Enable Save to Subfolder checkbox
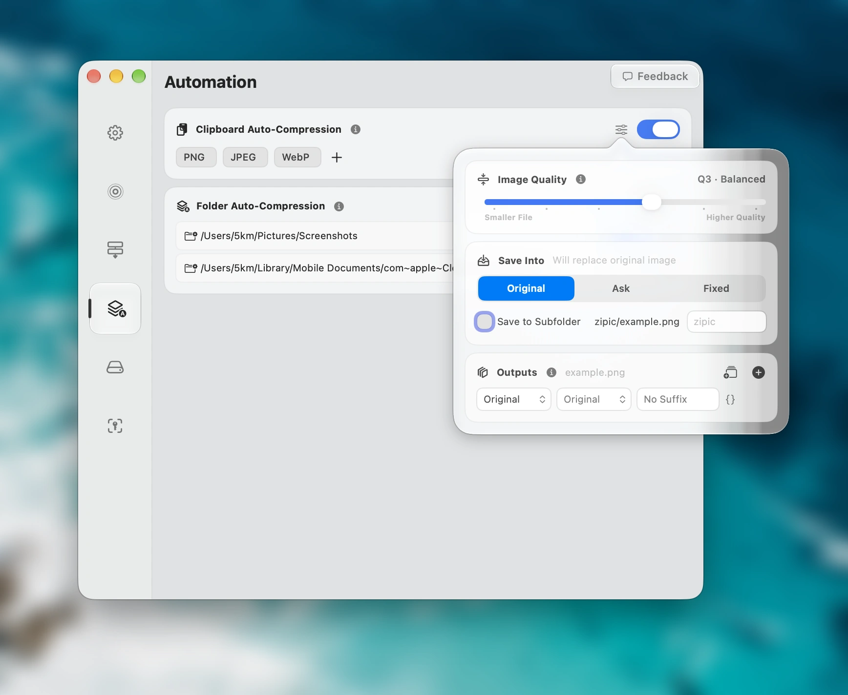 485,322
